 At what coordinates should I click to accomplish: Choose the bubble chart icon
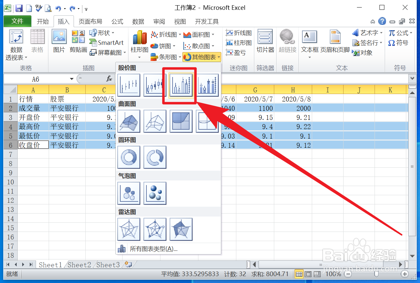pyautogui.click(x=129, y=194)
